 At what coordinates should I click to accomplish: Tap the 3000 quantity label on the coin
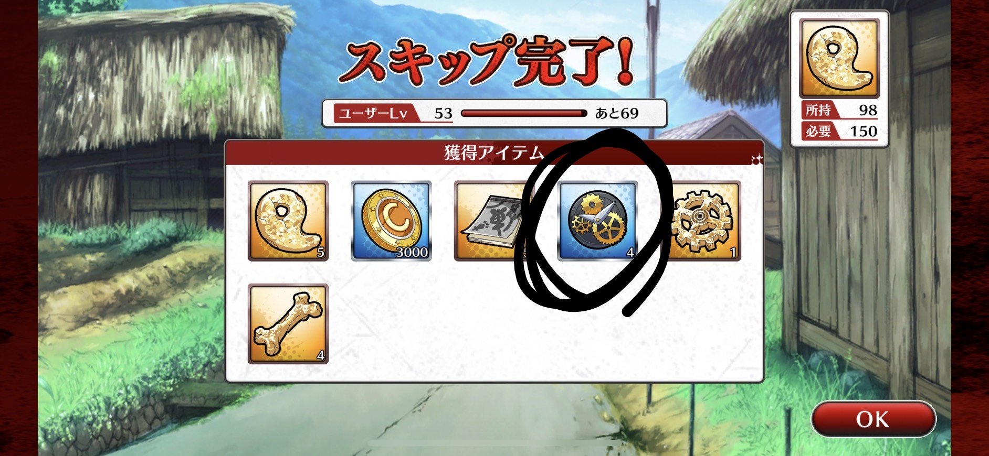(x=412, y=252)
